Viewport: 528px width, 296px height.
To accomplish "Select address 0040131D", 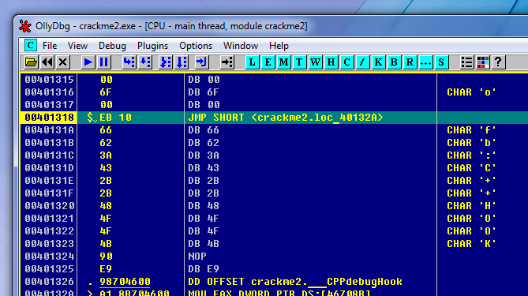I will pos(49,168).
